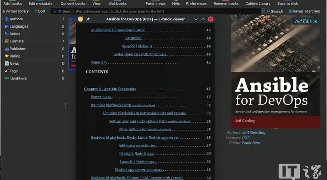
Task: Click the viewer window down-chevron button
Action: coord(196,19)
